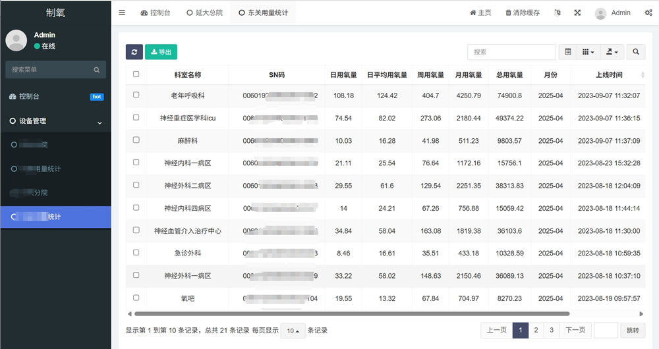Switch to the 控制台 tab
659x349 pixels.
click(156, 13)
